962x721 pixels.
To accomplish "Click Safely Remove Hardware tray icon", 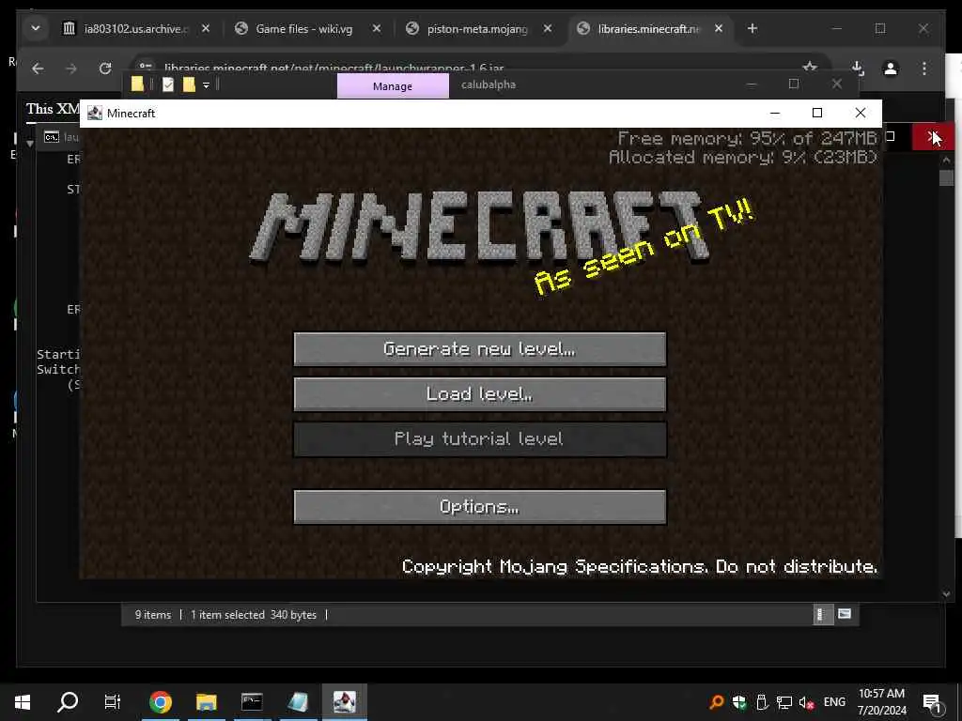I will click(761, 702).
